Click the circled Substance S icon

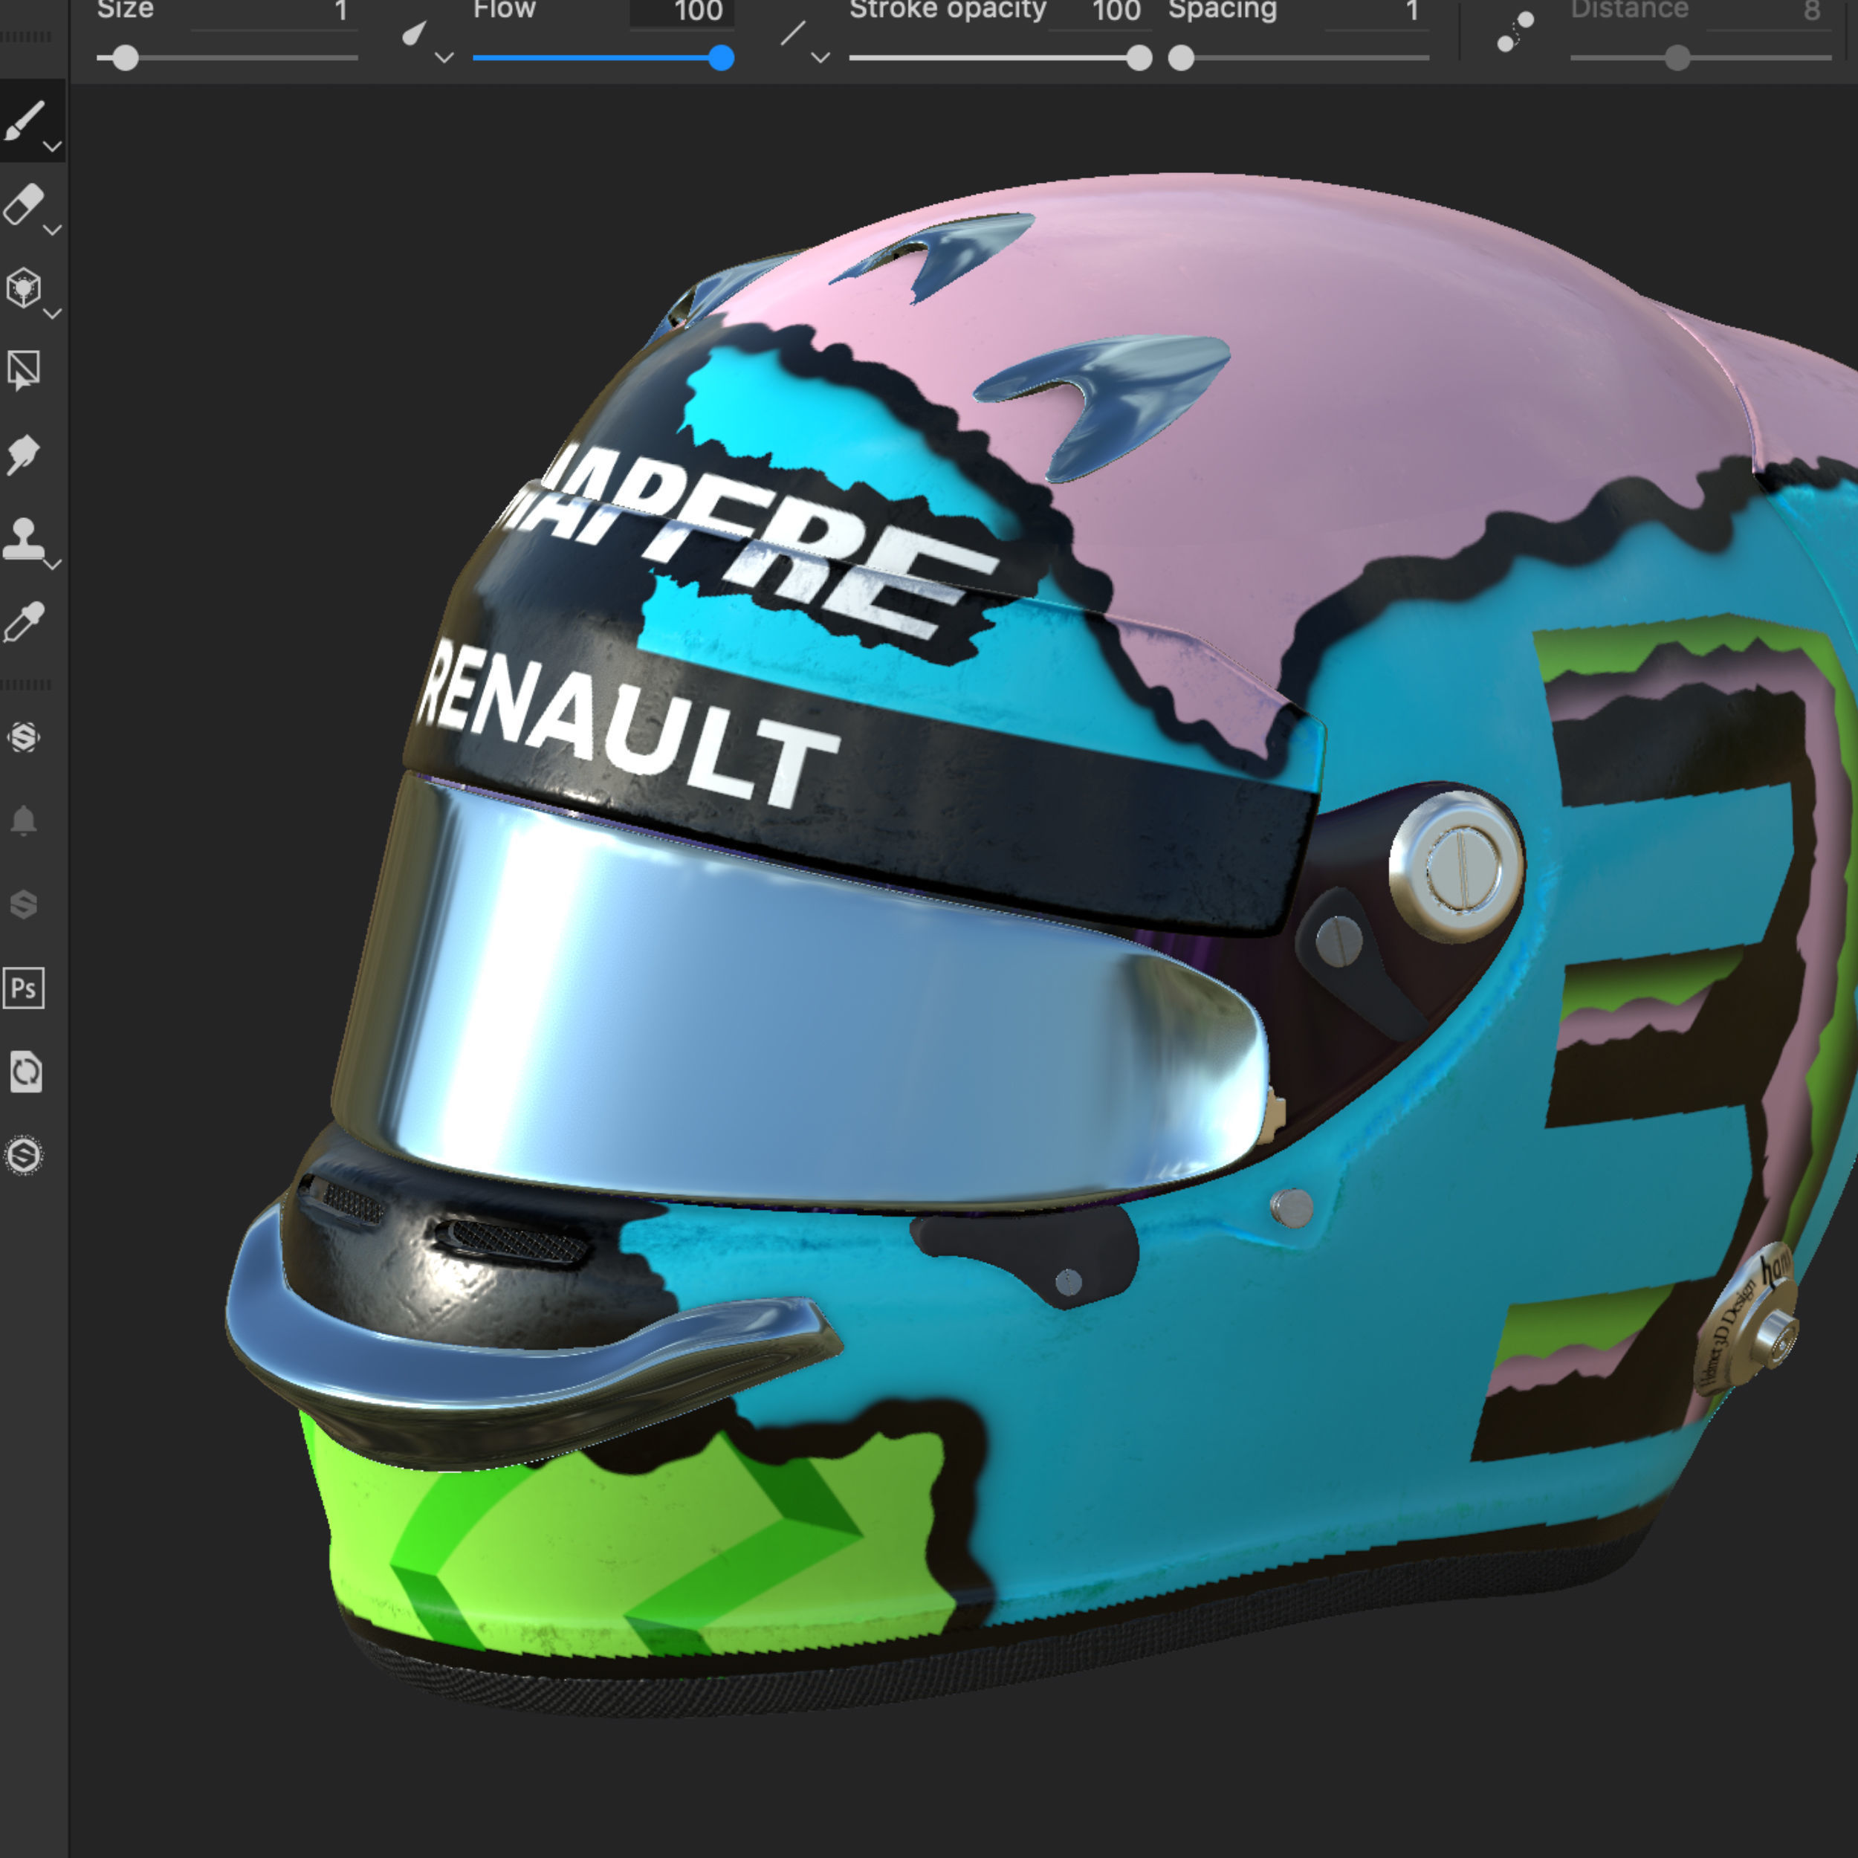[24, 1155]
